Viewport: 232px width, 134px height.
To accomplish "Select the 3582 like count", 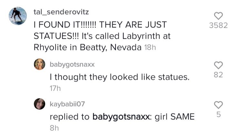I will pos(218,25).
